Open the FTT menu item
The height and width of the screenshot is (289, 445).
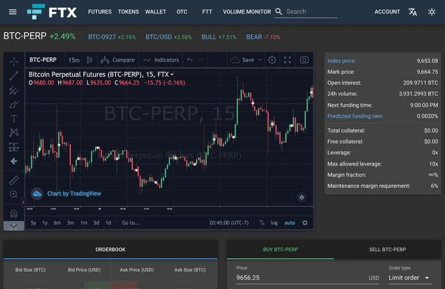coord(207,12)
